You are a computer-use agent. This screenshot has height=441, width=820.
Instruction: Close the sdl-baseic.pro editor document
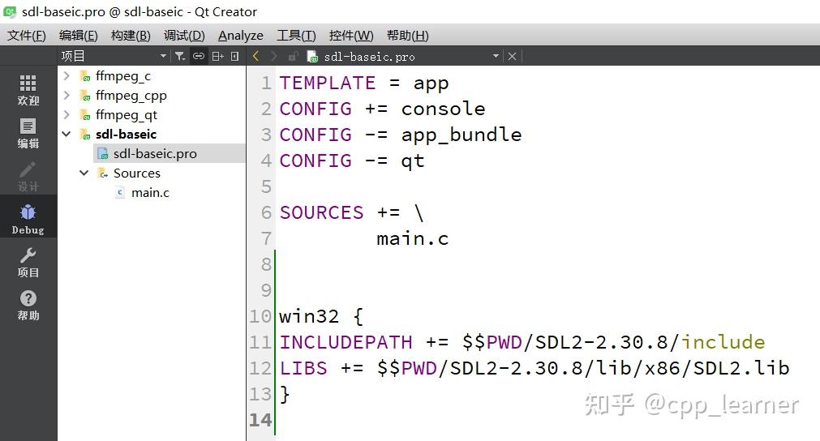coord(512,57)
